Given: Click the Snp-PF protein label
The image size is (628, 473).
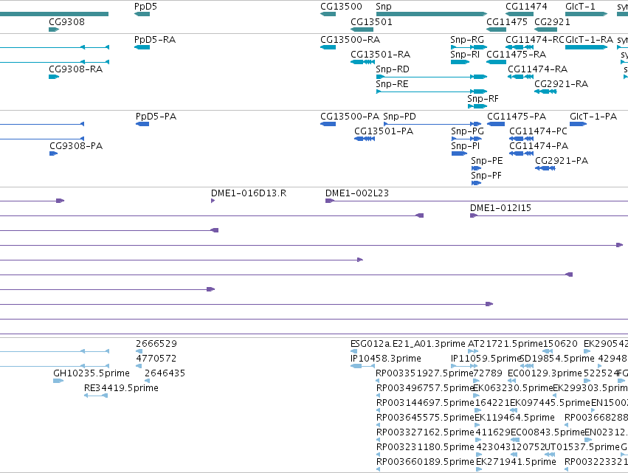Looking at the screenshot, I should [486, 176].
